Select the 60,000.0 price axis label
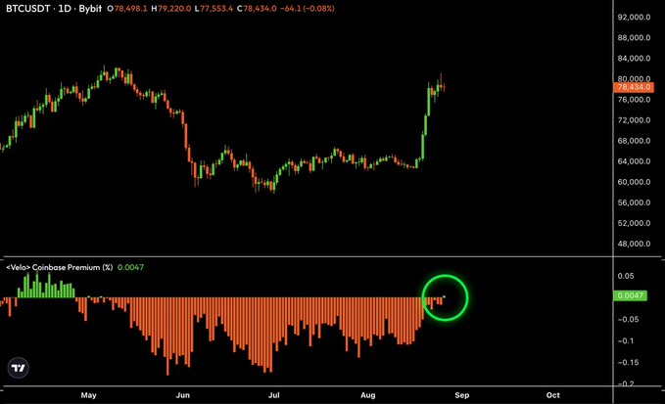Viewport: 665px width, 404px height. point(634,182)
